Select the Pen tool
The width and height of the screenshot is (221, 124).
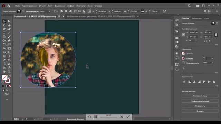4,29
